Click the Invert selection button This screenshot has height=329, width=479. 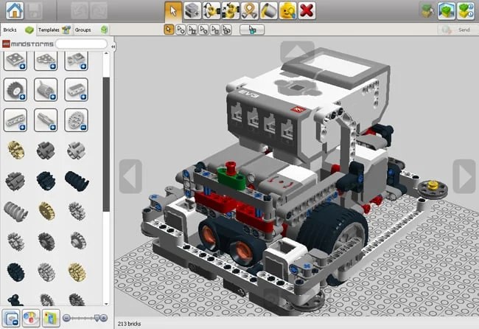point(252,30)
